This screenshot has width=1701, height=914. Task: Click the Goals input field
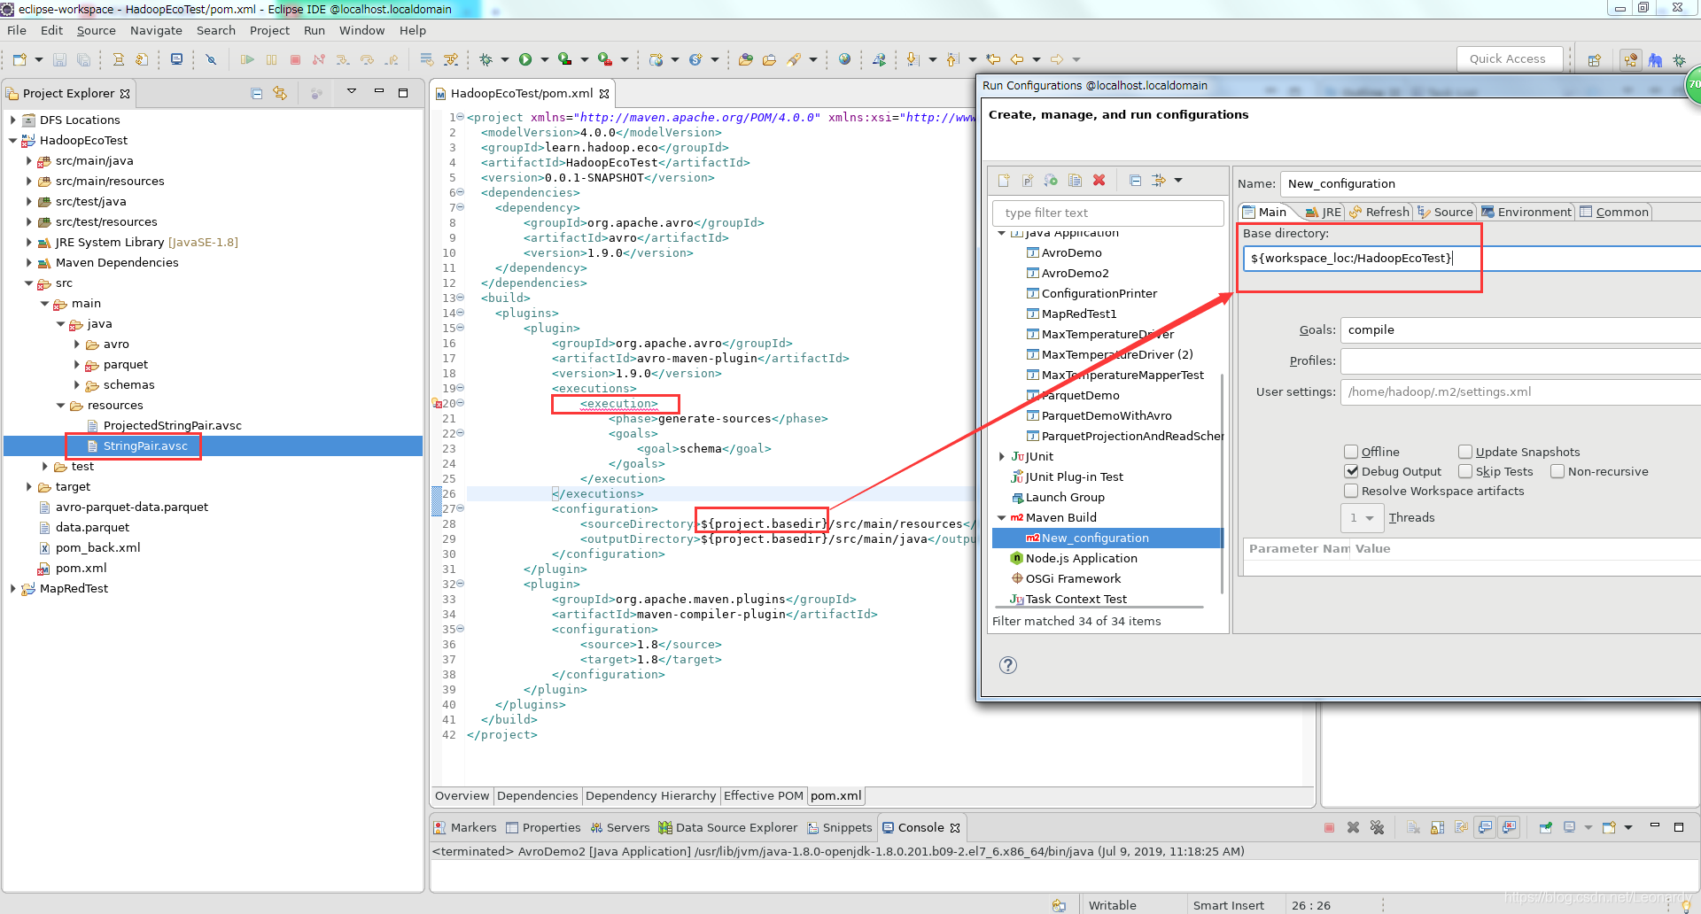point(1519,329)
